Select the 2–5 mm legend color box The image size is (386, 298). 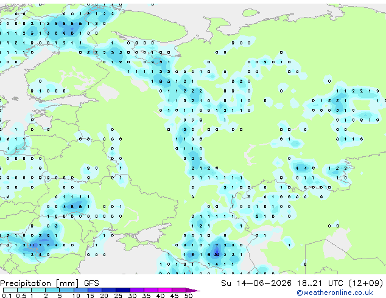(x=52, y=290)
